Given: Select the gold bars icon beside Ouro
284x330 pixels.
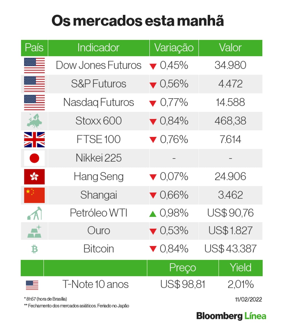Looking at the screenshot, I should click(34, 231).
